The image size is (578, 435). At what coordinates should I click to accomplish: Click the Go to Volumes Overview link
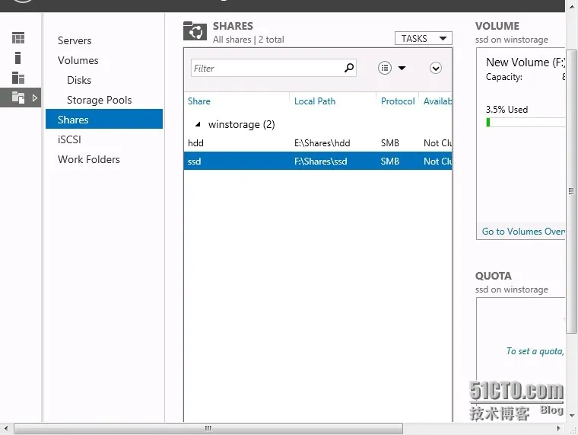(x=523, y=232)
